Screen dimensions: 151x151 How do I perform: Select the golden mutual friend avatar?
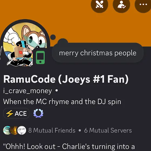point(14,130)
